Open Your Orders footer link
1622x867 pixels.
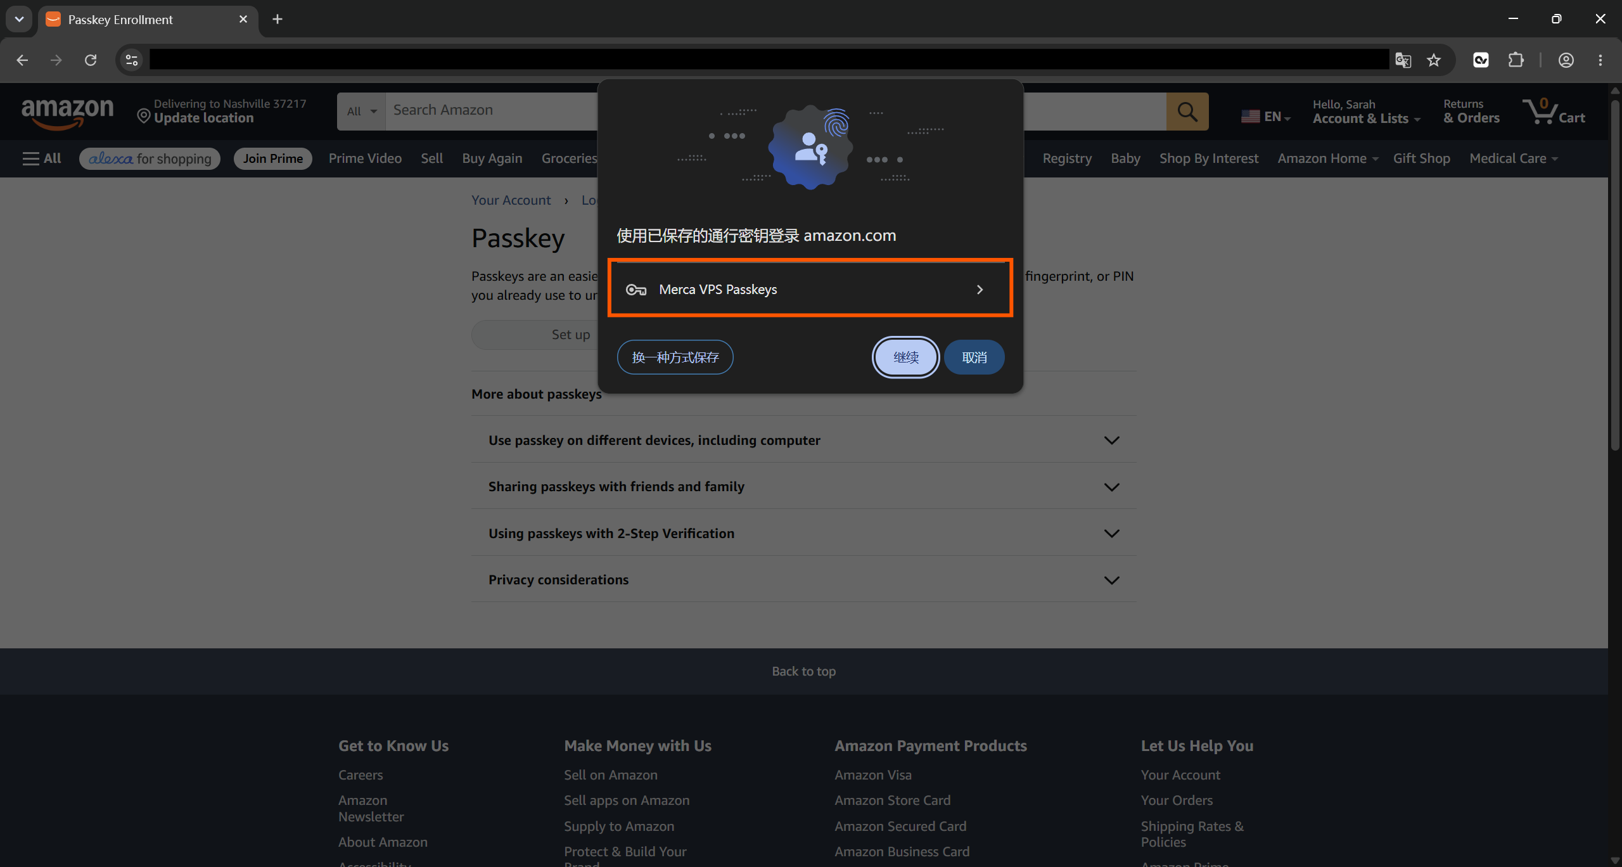point(1177,800)
